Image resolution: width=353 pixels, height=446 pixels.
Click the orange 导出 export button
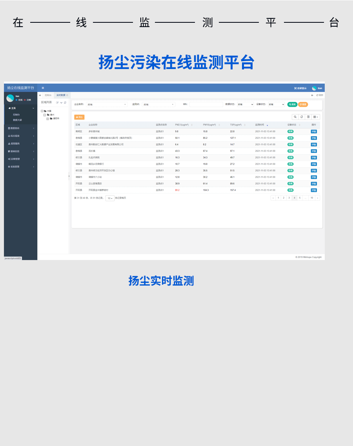[79, 117]
